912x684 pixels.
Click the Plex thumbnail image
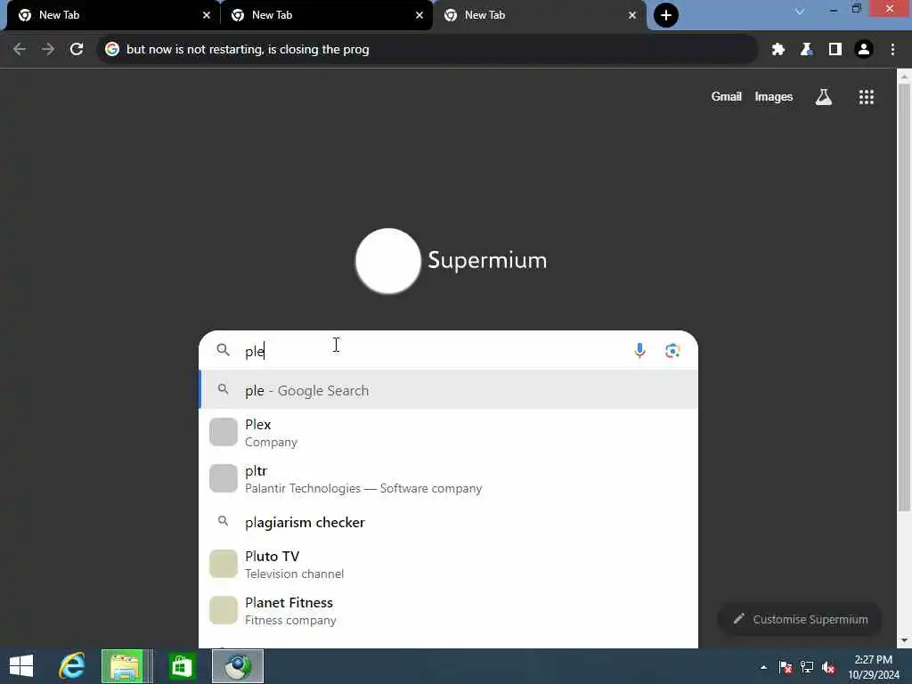pos(224,432)
